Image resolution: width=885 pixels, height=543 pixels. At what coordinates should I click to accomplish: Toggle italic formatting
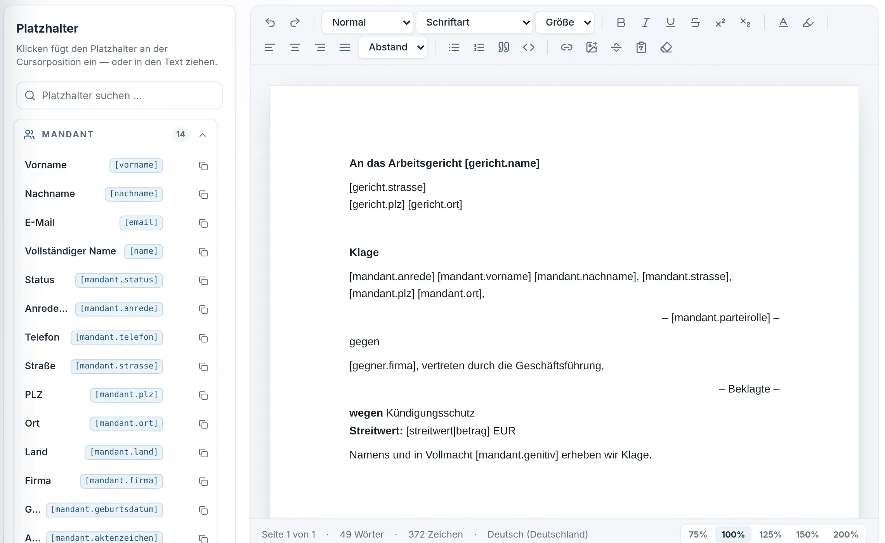646,22
